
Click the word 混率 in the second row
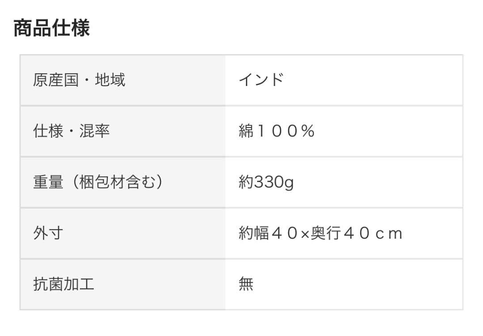[x=94, y=131]
